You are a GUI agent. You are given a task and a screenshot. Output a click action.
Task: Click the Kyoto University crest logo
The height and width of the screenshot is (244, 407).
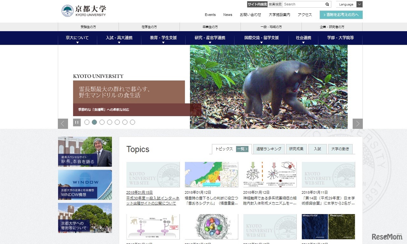[67, 11]
